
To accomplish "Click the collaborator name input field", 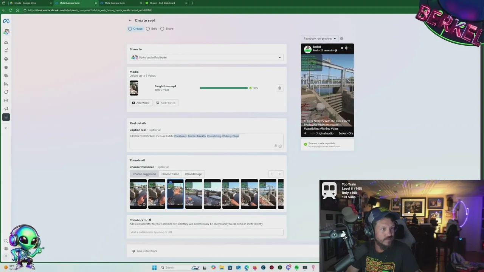I will click(x=206, y=232).
